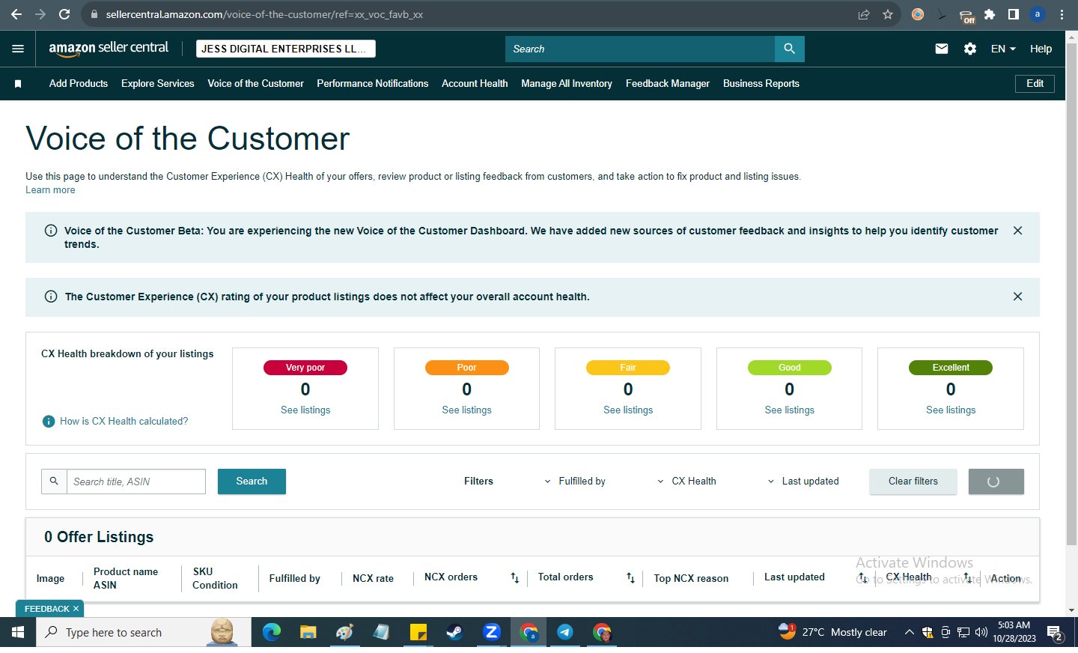The height and width of the screenshot is (653, 1078).
Task: Click See listings under Good
Action: (790, 410)
